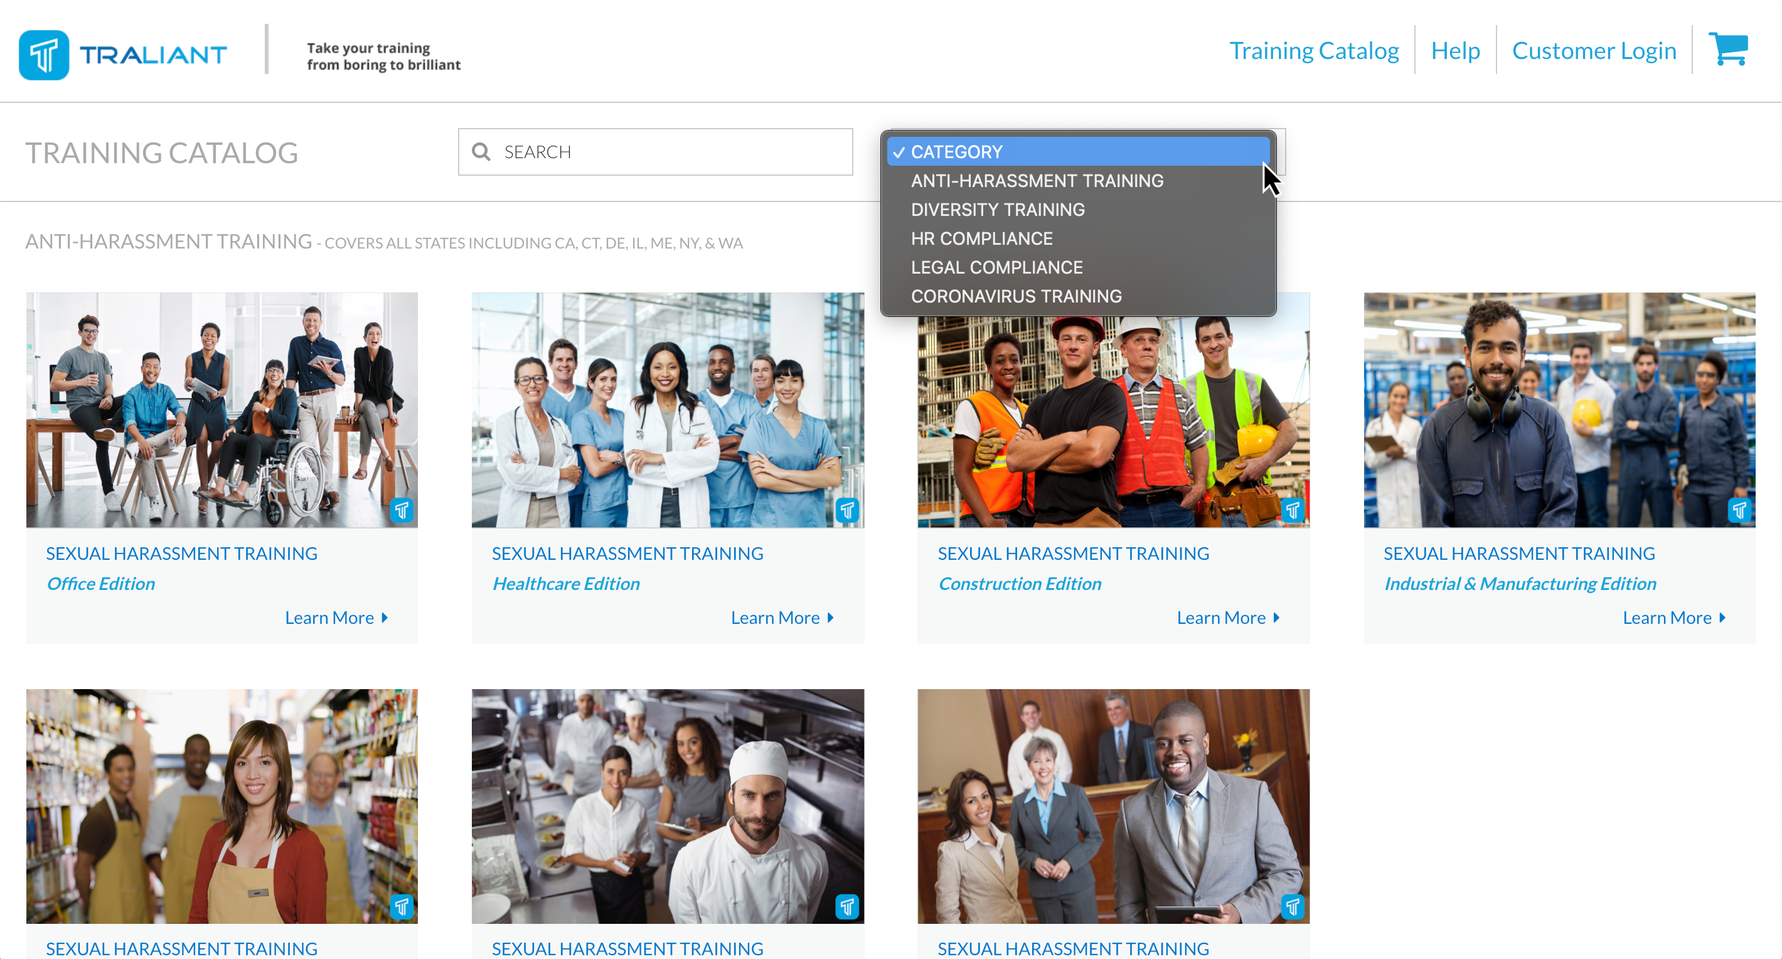The width and height of the screenshot is (1782, 959).
Task: Click the ANTI-HARASSMENT TRAINING section heading
Action: (169, 241)
